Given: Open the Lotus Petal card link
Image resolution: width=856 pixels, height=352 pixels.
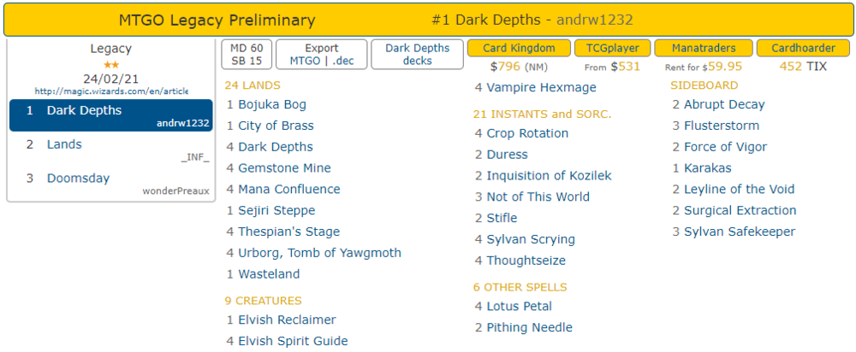Looking at the screenshot, I should click(x=519, y=306).
